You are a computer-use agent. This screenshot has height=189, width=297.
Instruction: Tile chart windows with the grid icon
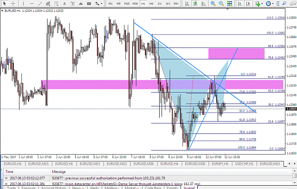coord(230,3)
